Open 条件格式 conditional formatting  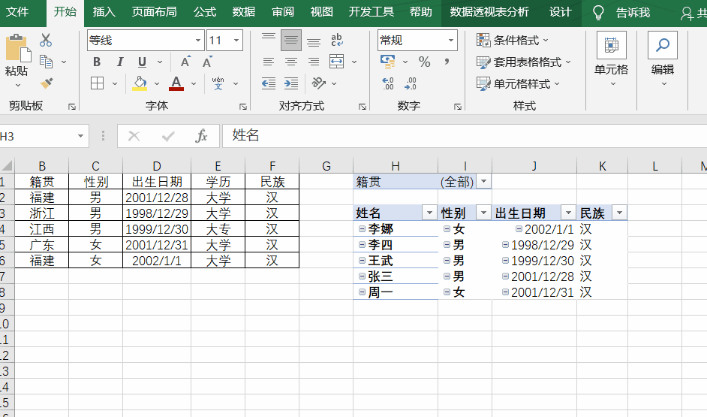(x=513, y=40)
